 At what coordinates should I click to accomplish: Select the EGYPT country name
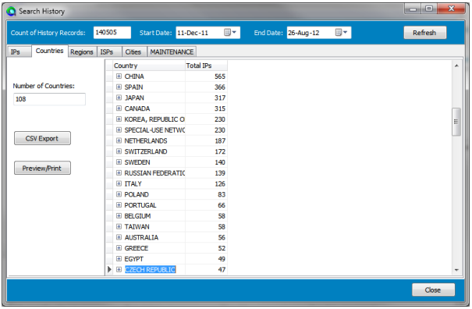click(x=134, y=259)
